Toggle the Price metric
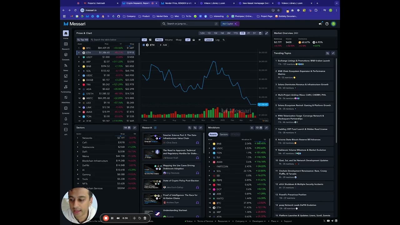The width and height of the screenshot is (400, 225). coord(159,40)
